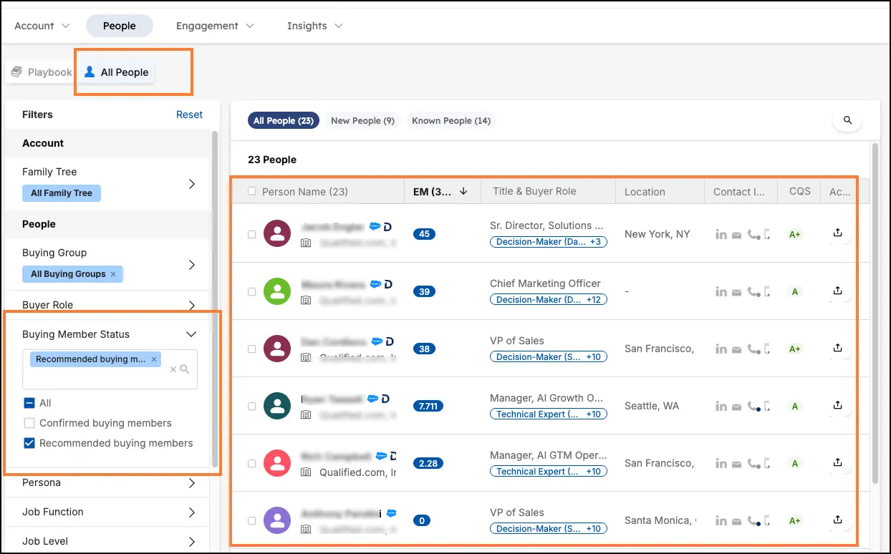Click the person icon on All People
Screen dimensions: 891x554
89,72
